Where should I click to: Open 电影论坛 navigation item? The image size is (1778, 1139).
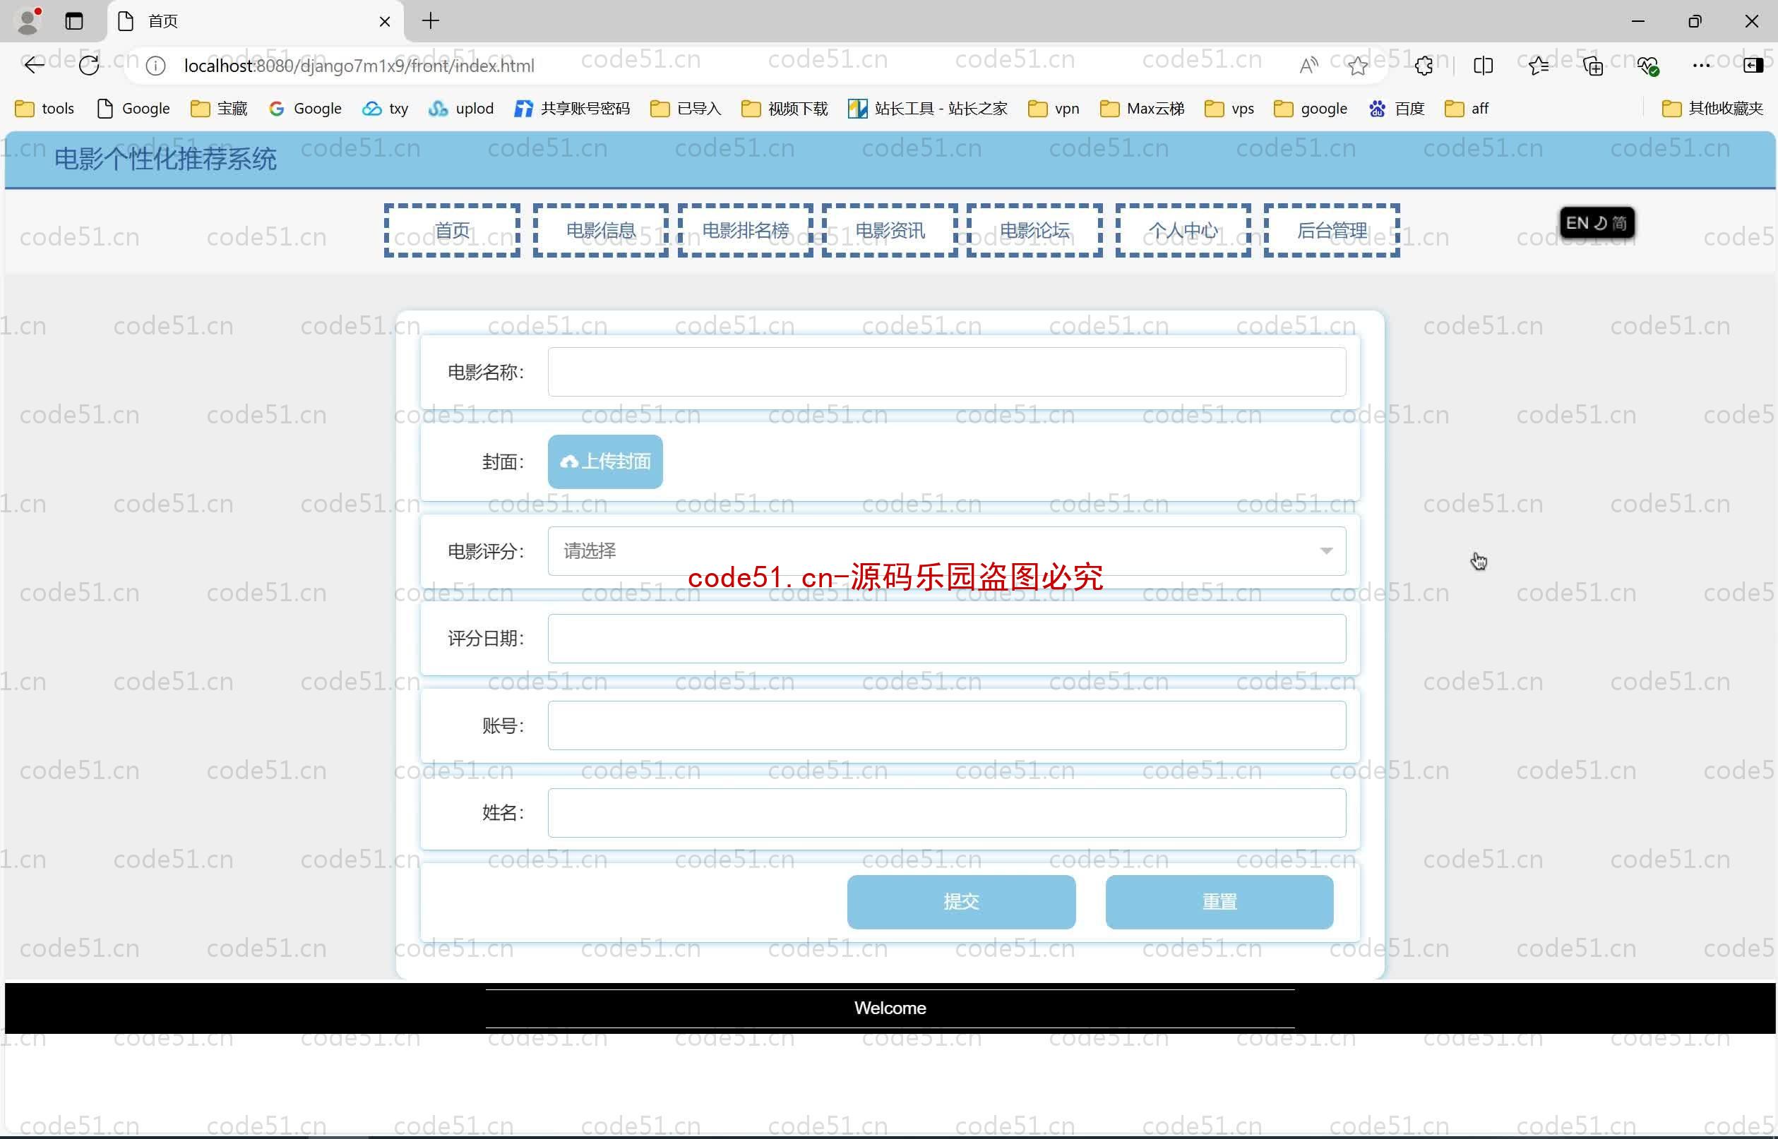click(x=1034, y=231)
